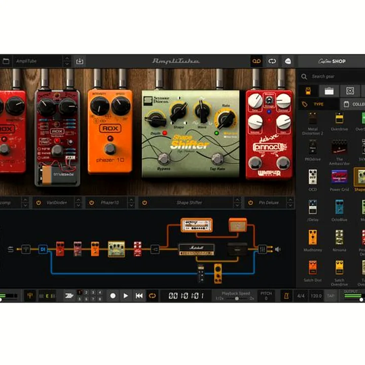Viewport: 365px width, 365px height.
Task: Rewind to start
Action: [x=139, y=296]
